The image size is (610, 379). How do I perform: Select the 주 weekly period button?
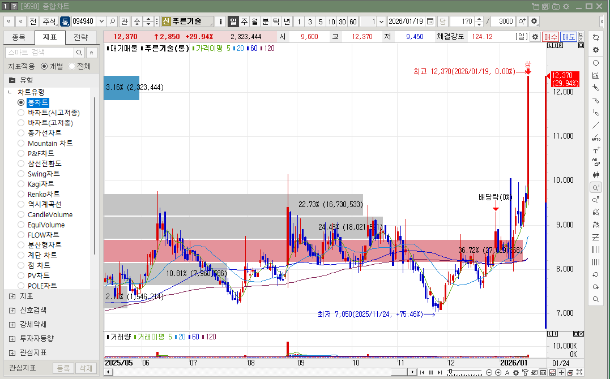point(244,21)
